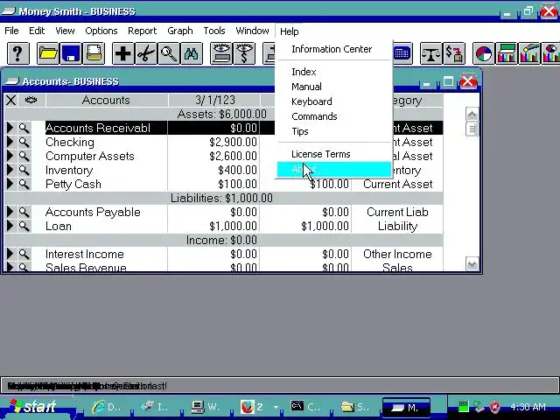Viewport: 560px width, 420px height.
Task: Open the Report menu
Action: (x=142, y=31)
